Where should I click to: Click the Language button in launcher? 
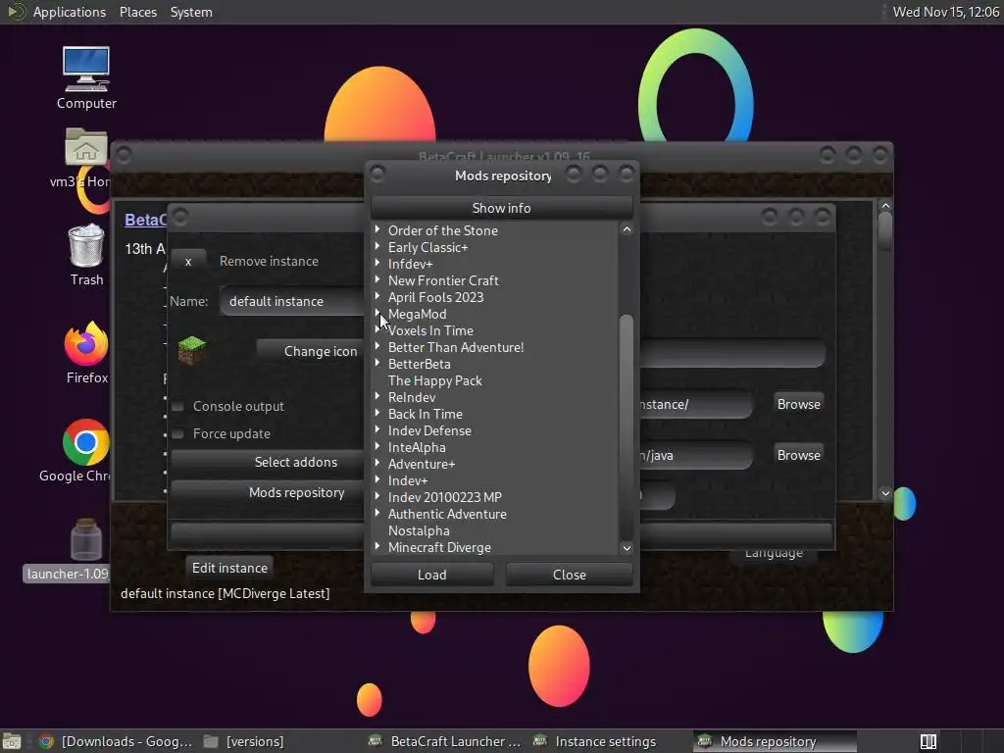point(774,554)
